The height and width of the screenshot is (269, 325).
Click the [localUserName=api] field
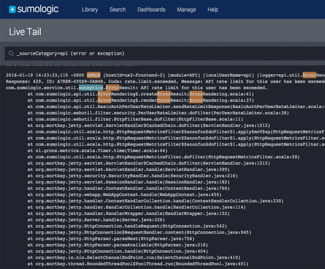229,75
